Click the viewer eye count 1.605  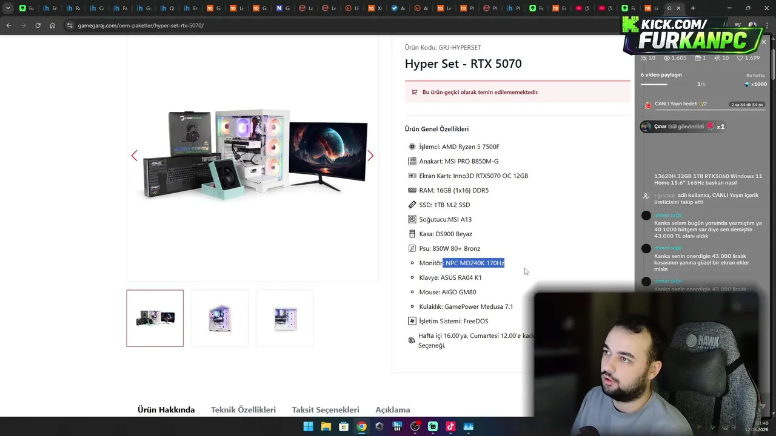[x=675, y=58]
